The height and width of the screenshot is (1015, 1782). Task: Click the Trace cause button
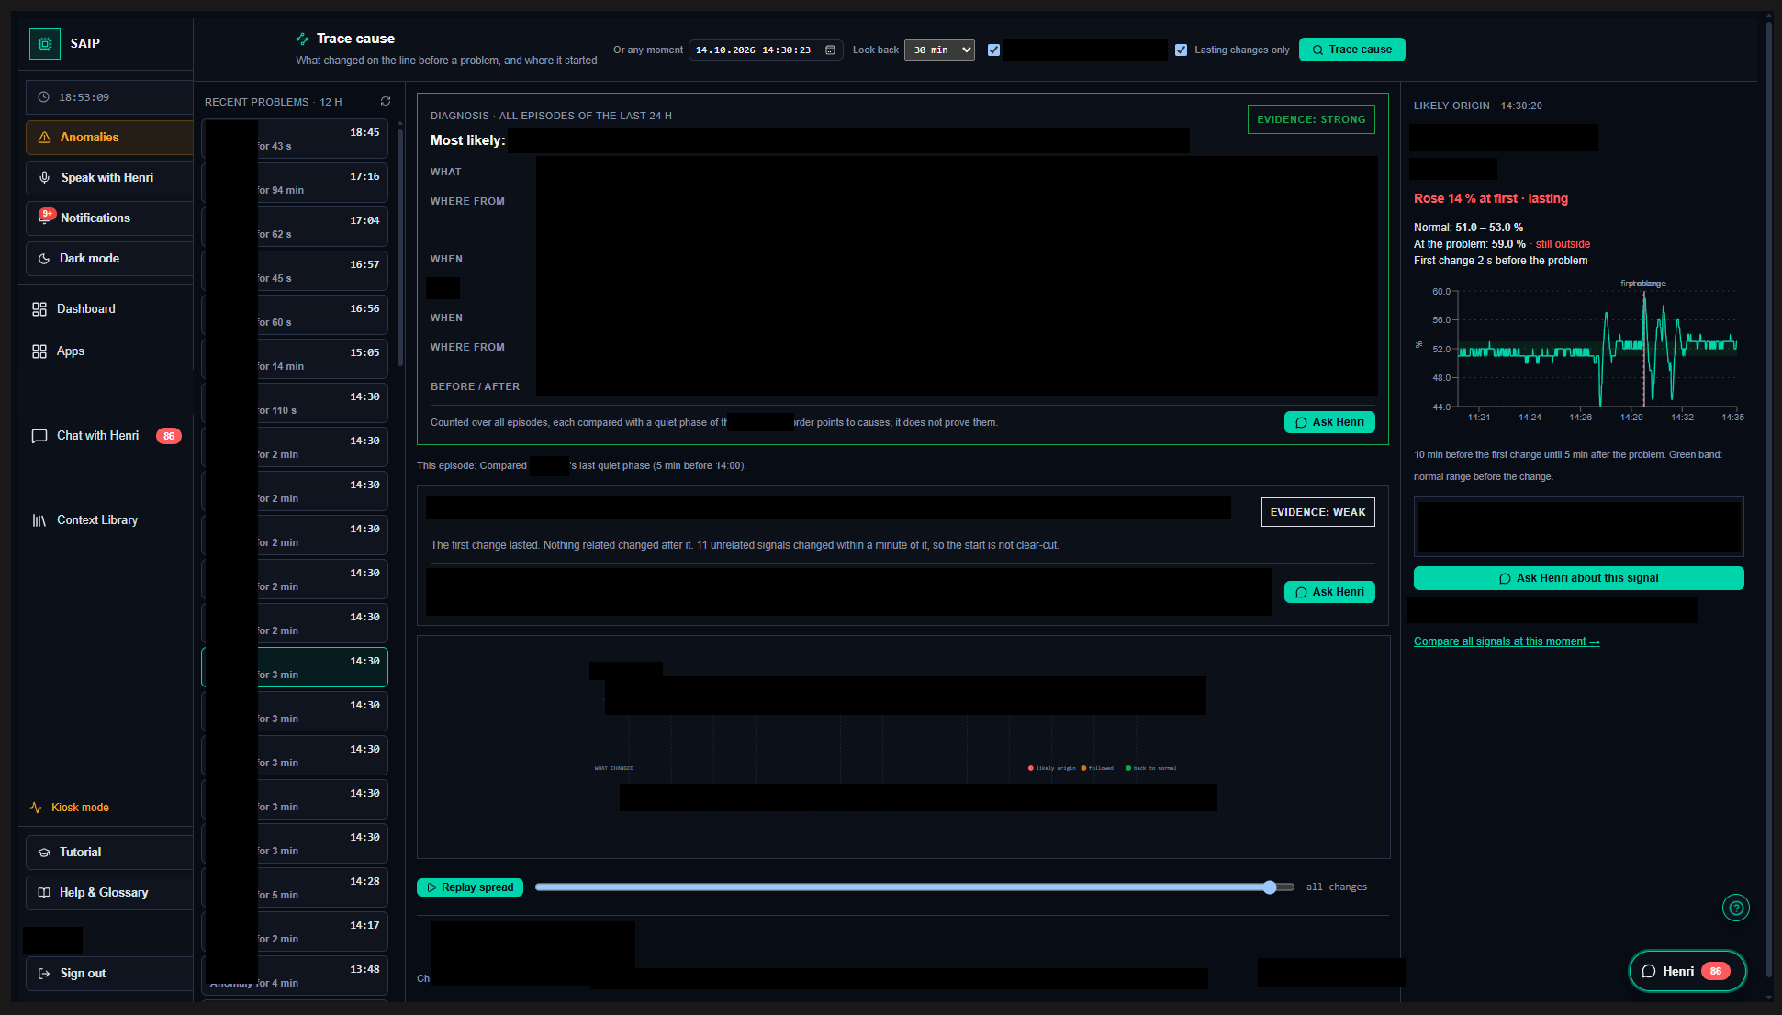1351,50
